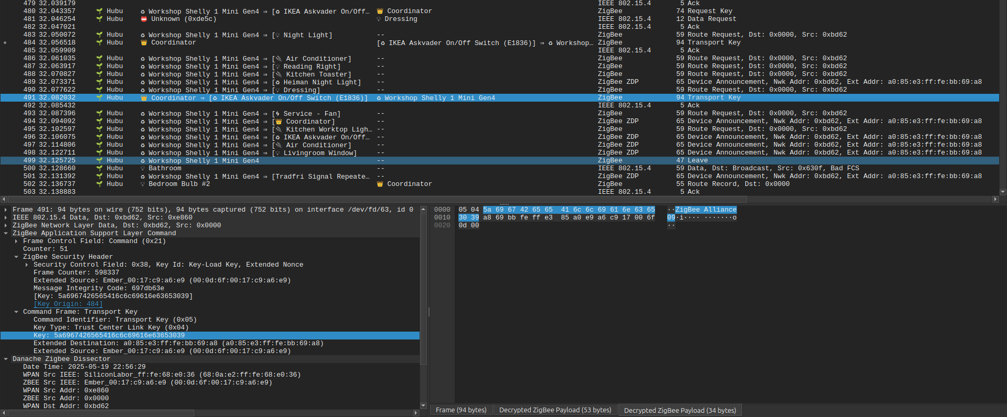Expand the IEEE 802.15.4 Data node
This screenshot has height=417, width=1007.
pos(6,217)
